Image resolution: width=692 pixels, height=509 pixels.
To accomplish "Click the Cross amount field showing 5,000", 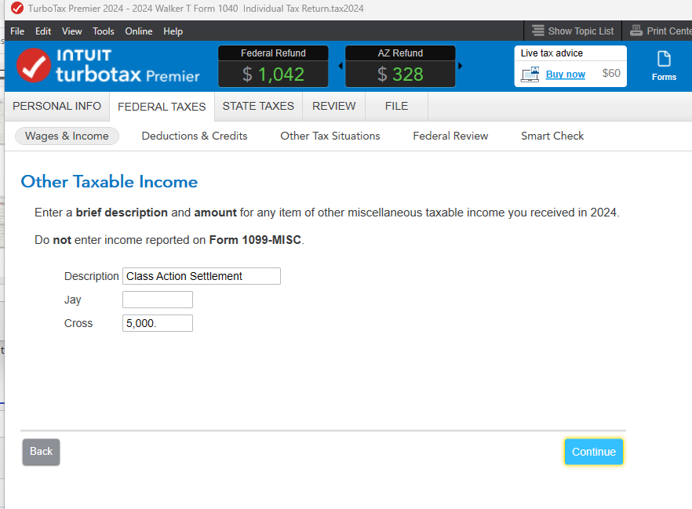I will 158,323.
